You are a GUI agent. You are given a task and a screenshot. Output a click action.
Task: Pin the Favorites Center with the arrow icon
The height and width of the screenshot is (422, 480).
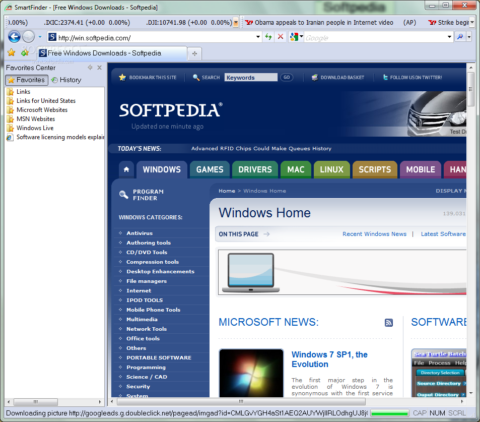pyautogui.click(x=90, y=68)
